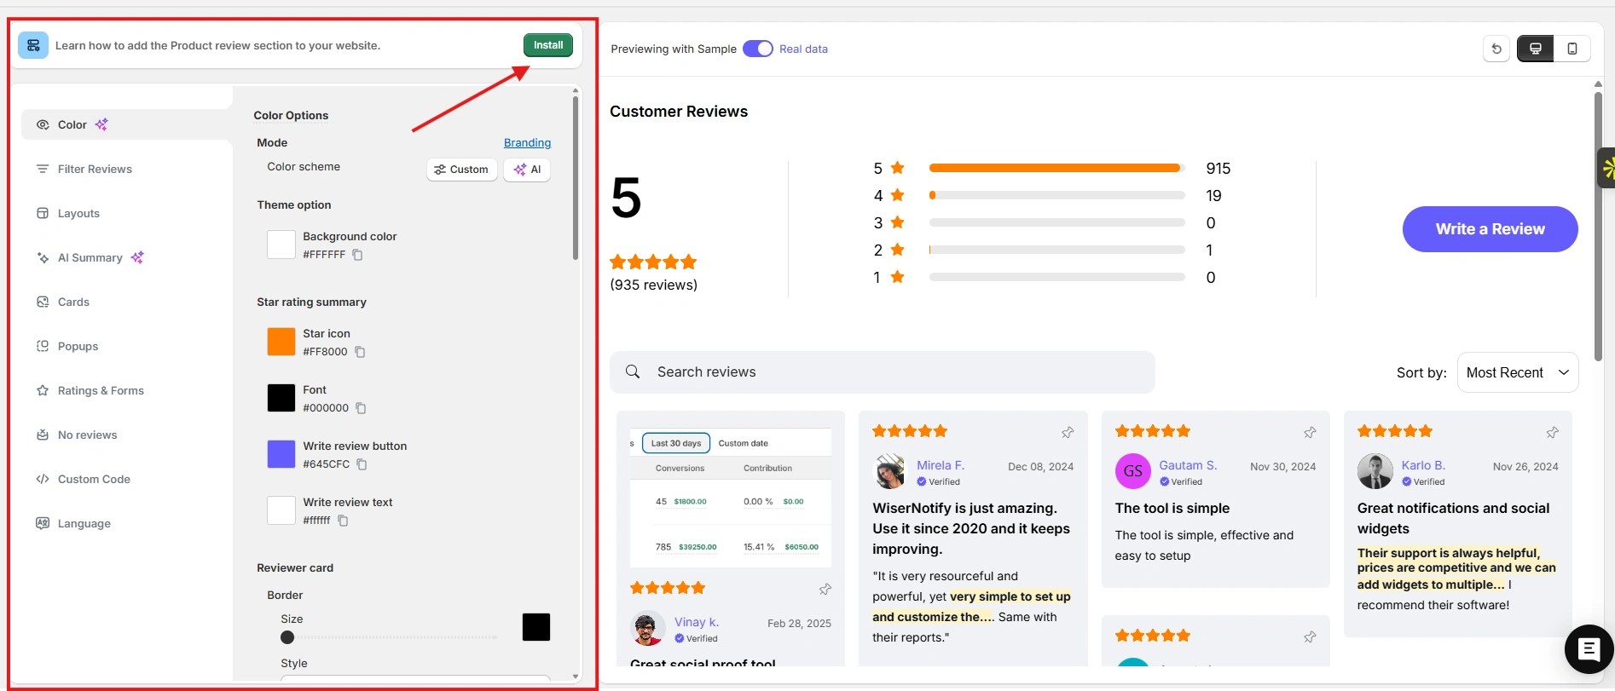The width and height of the screenshot is (1615, 691).
Task: Copy the #000000 font color code
Action: (x=361, y=408)
